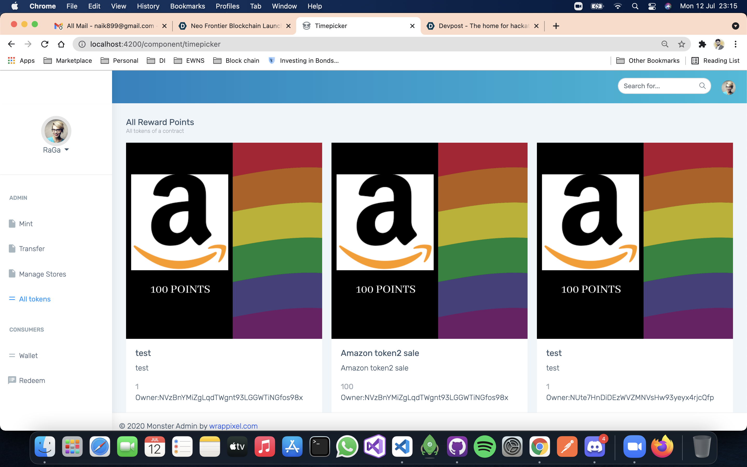Open Chrome tab search dropdown arrow
This screenshot has width=747, height=467.
[736, 26]
